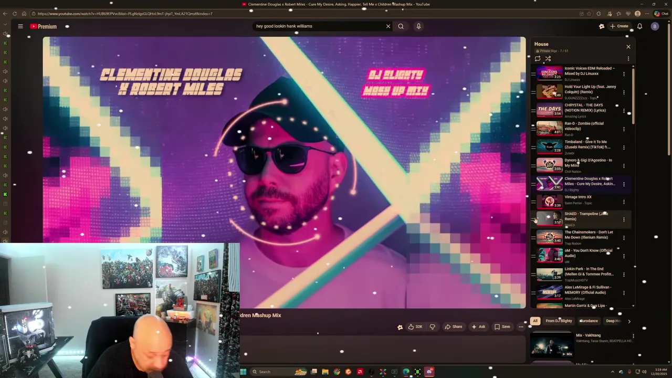Grab drag handle of SHAED - Trampoline row

[x=533, y=219]
